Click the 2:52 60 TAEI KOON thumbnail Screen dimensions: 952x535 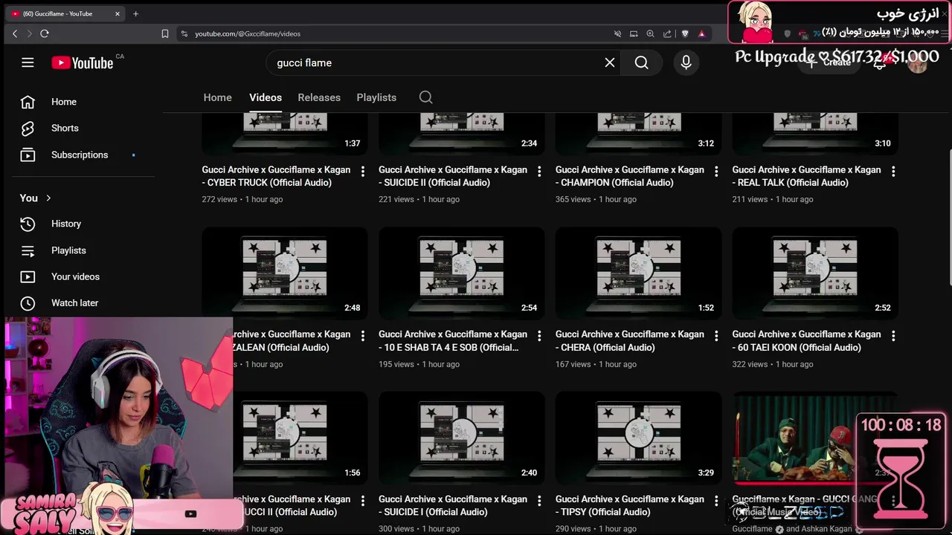point(815,273)
